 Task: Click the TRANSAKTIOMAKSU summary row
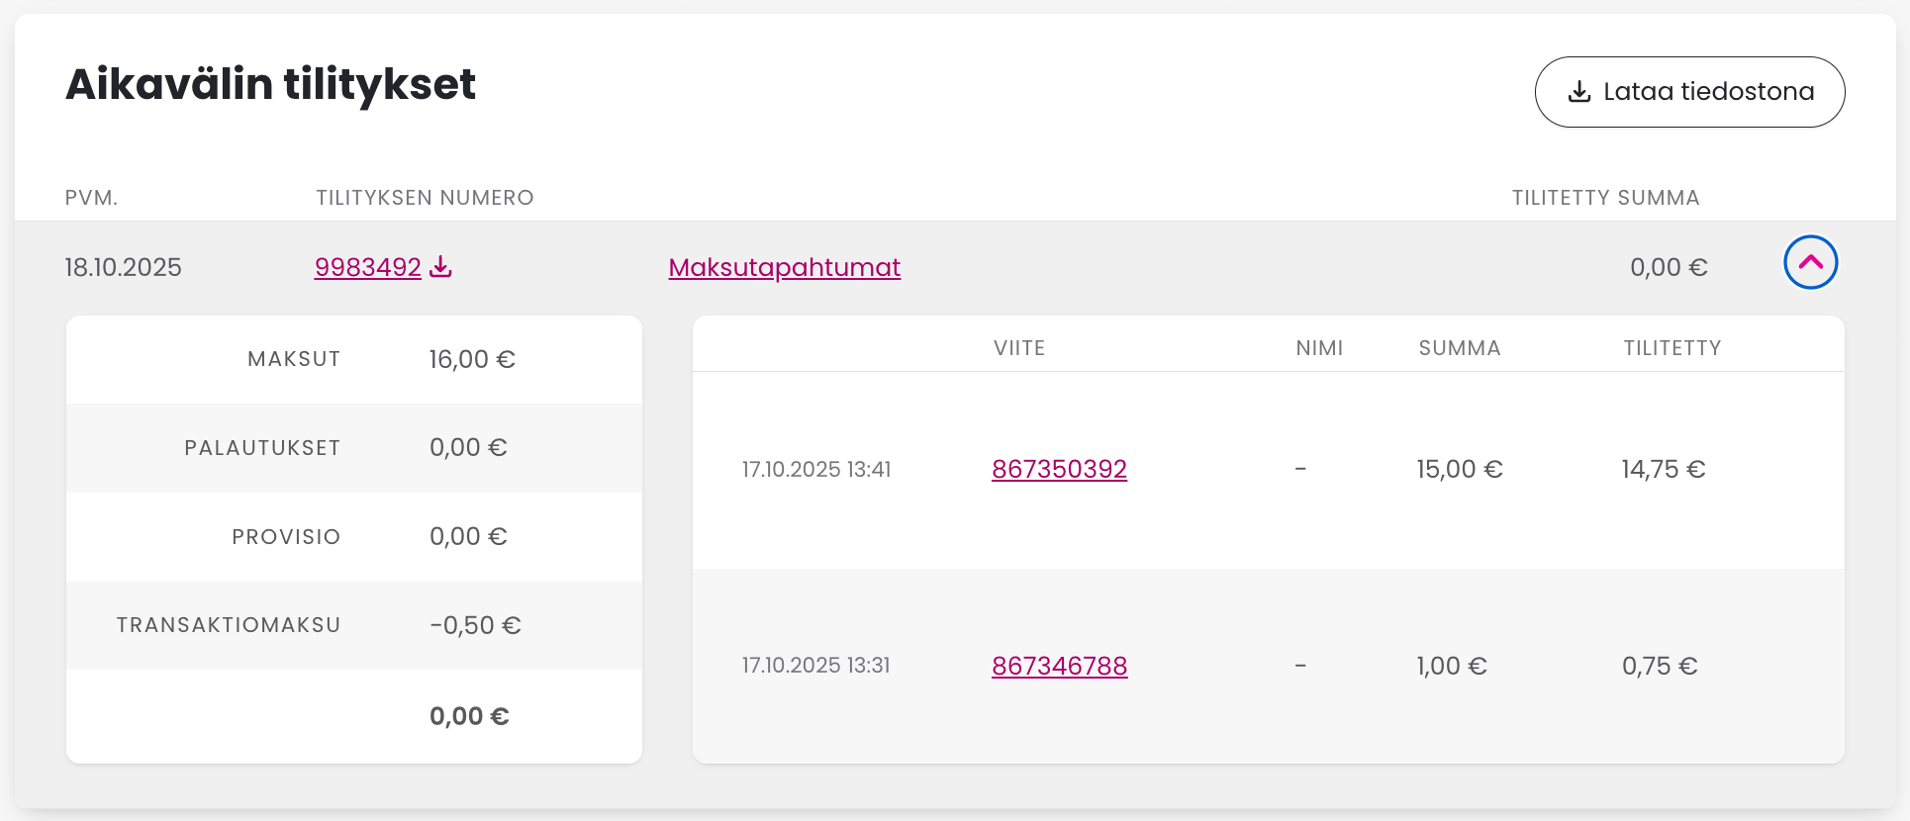click(x=353, y=625)
